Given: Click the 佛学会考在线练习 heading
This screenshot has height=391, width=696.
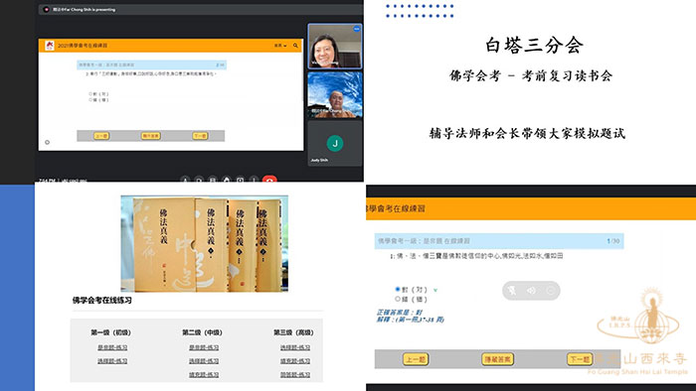Looking at the screenshot, I should [102, 301].
